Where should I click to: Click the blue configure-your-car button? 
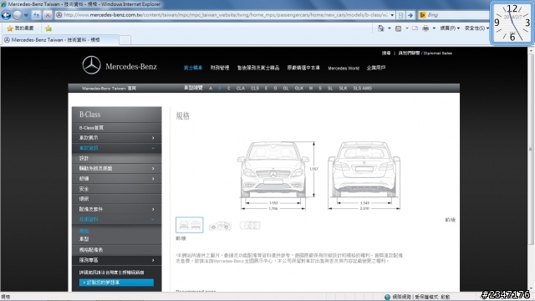click(x=116, y=283)
